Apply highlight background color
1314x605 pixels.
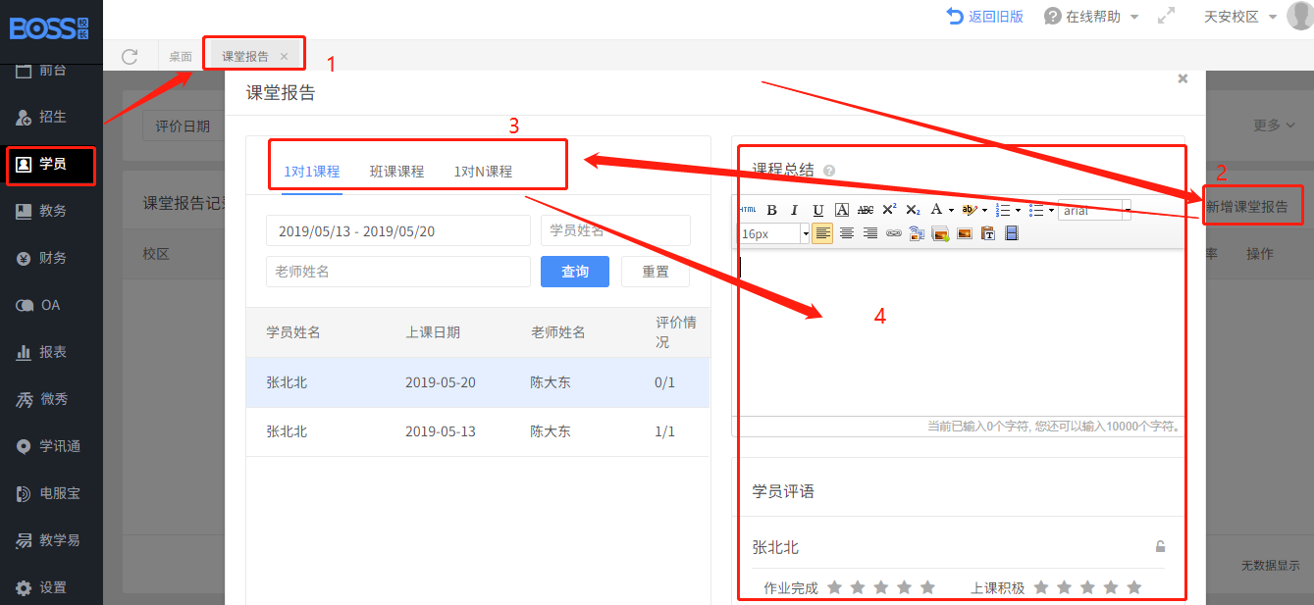coord(970,210)
